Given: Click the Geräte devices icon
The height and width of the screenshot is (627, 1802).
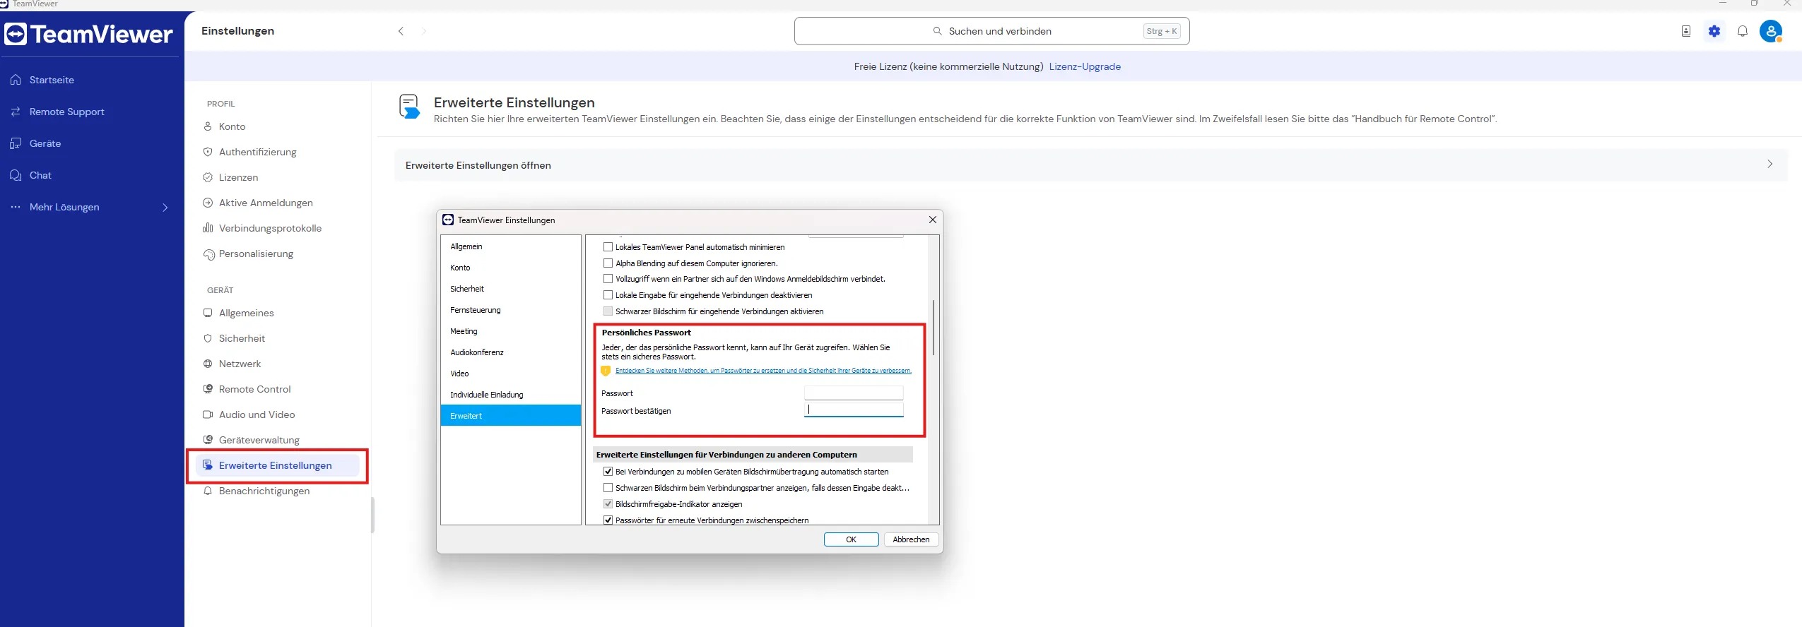Looking at the screenshot, I should [16, 143].
